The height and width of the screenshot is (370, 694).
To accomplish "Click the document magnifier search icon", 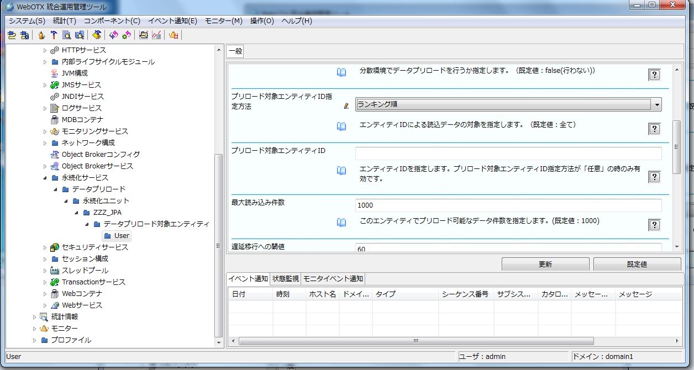I will pyautogui.click(x=66, y=35).
